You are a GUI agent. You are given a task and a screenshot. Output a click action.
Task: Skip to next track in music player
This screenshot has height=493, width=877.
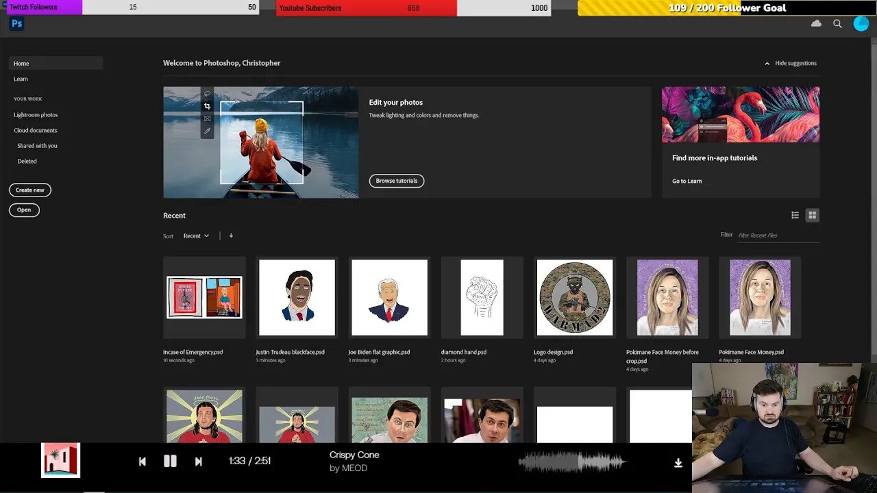click(x=199, y=462)
